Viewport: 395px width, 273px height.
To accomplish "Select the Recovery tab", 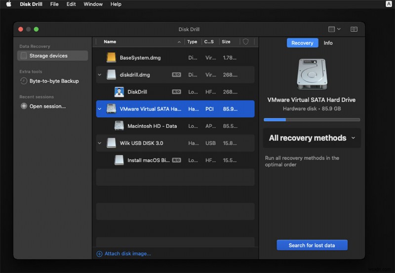I will coord(302,43).
